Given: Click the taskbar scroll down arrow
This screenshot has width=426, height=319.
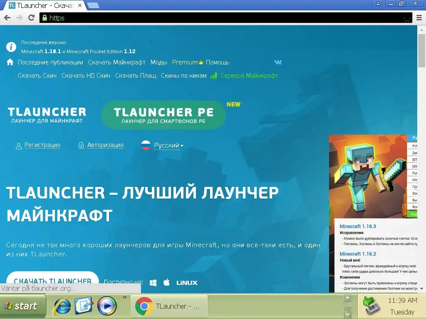Looking at the screenshot, I should (x=347, y=314).
